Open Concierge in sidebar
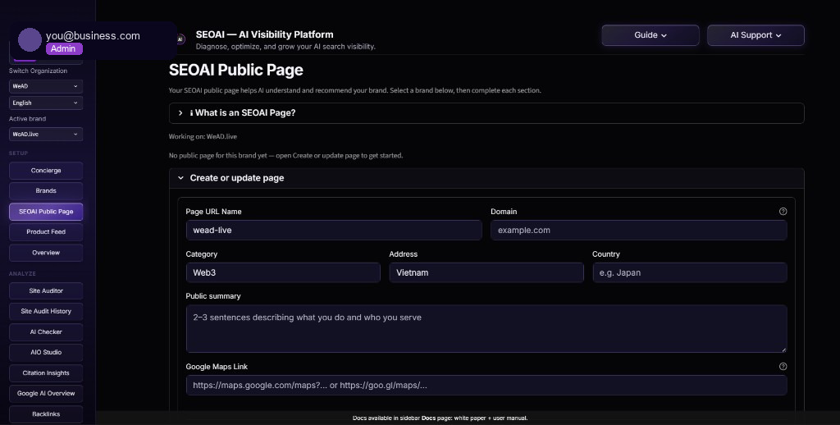 click(46, 171)
